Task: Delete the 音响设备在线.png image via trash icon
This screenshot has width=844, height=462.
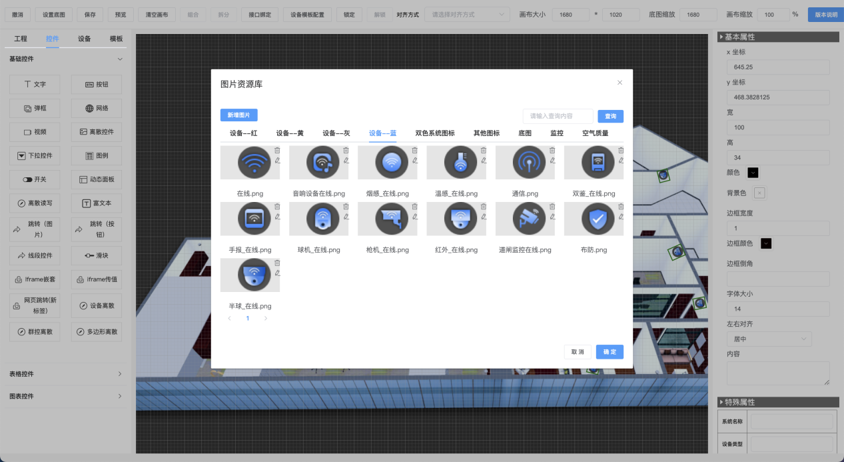Action: coord(346,151)
